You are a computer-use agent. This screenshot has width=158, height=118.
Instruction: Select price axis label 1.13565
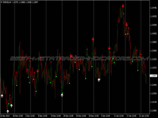tap(154, 51)
